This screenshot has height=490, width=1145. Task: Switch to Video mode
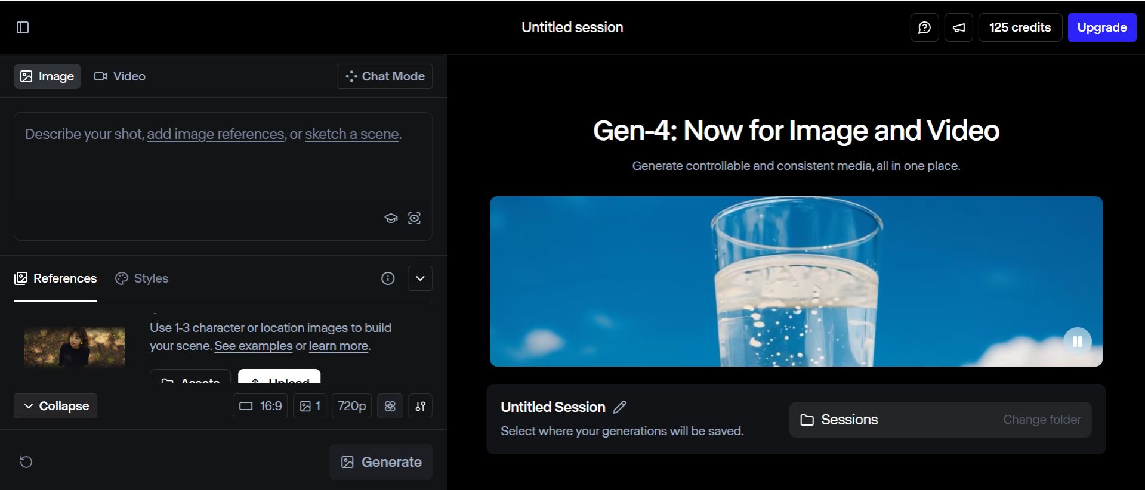[120, 76]
